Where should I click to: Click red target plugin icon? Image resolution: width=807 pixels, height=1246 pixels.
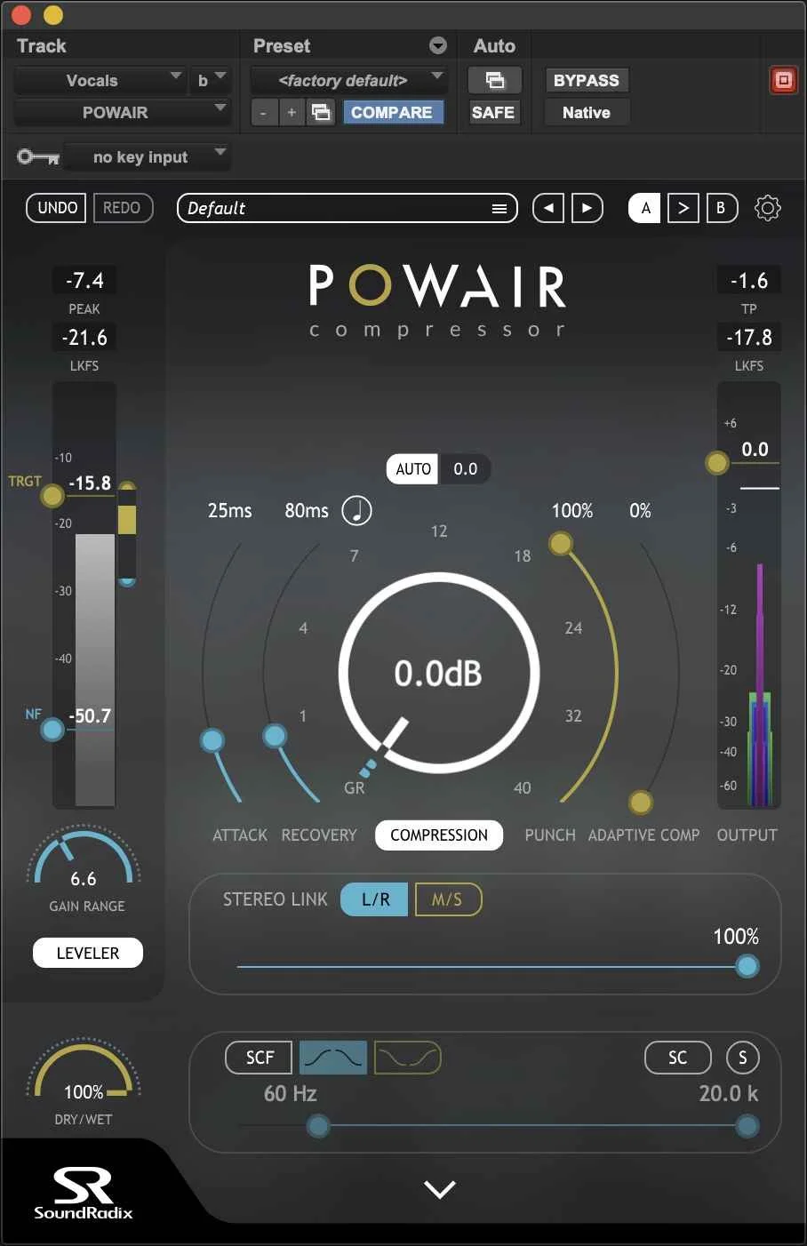pos(783,80)
